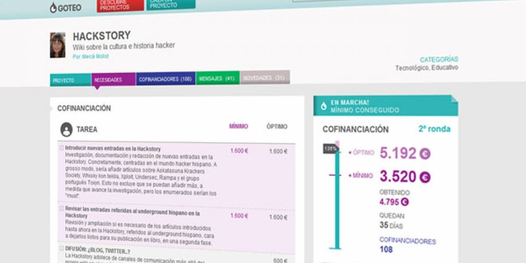The width and height of the screenshot is (526, 263).
Task: Click the euro icon beside 3.520
Action: click(x=425, y=177)
